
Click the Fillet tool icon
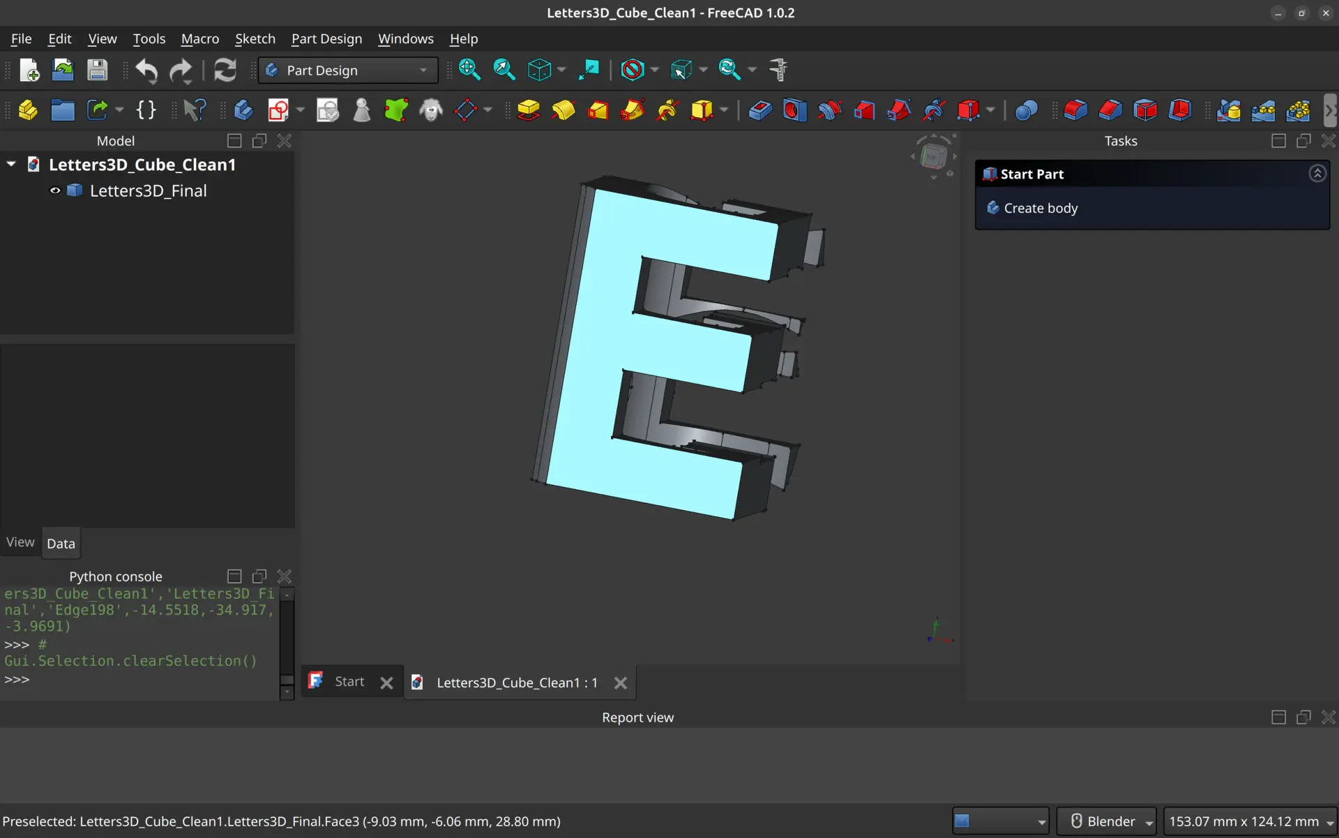click(1075, 110)
